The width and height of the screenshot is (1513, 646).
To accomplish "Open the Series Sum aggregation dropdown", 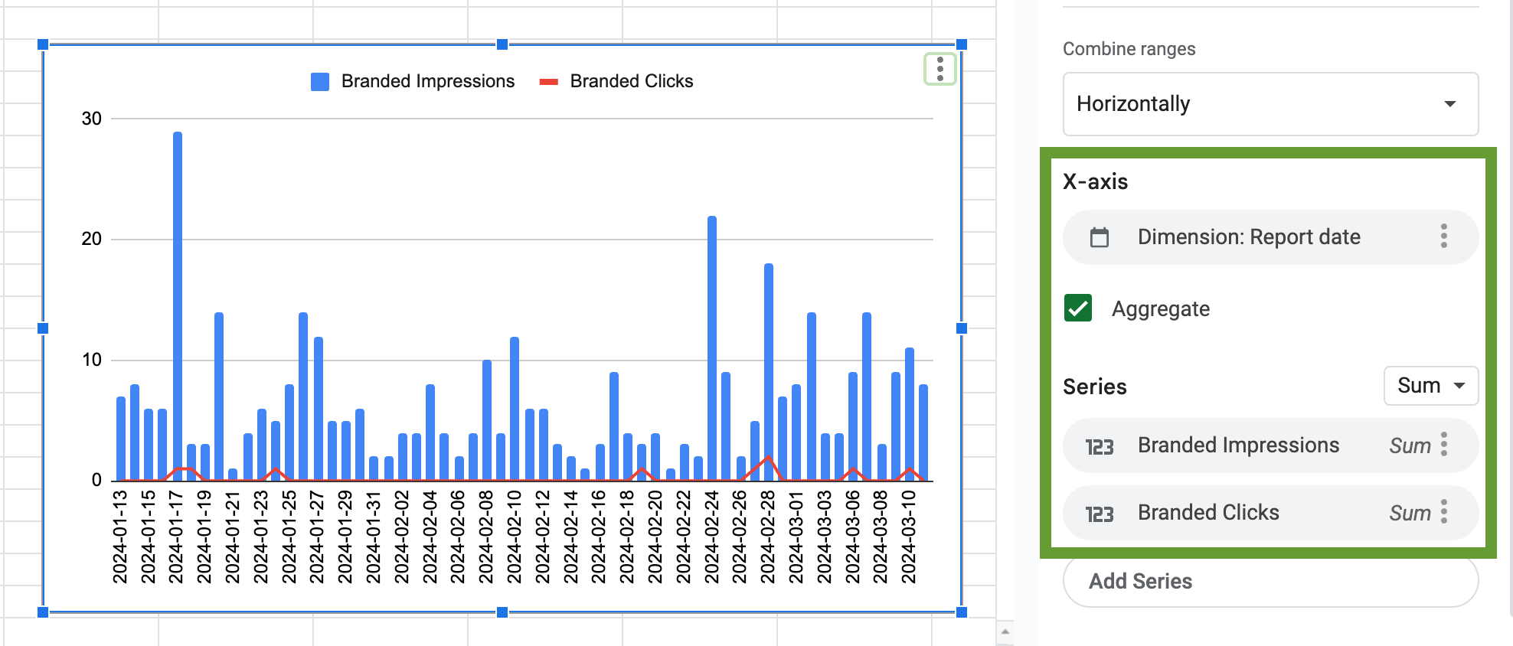I will 1430,386.
